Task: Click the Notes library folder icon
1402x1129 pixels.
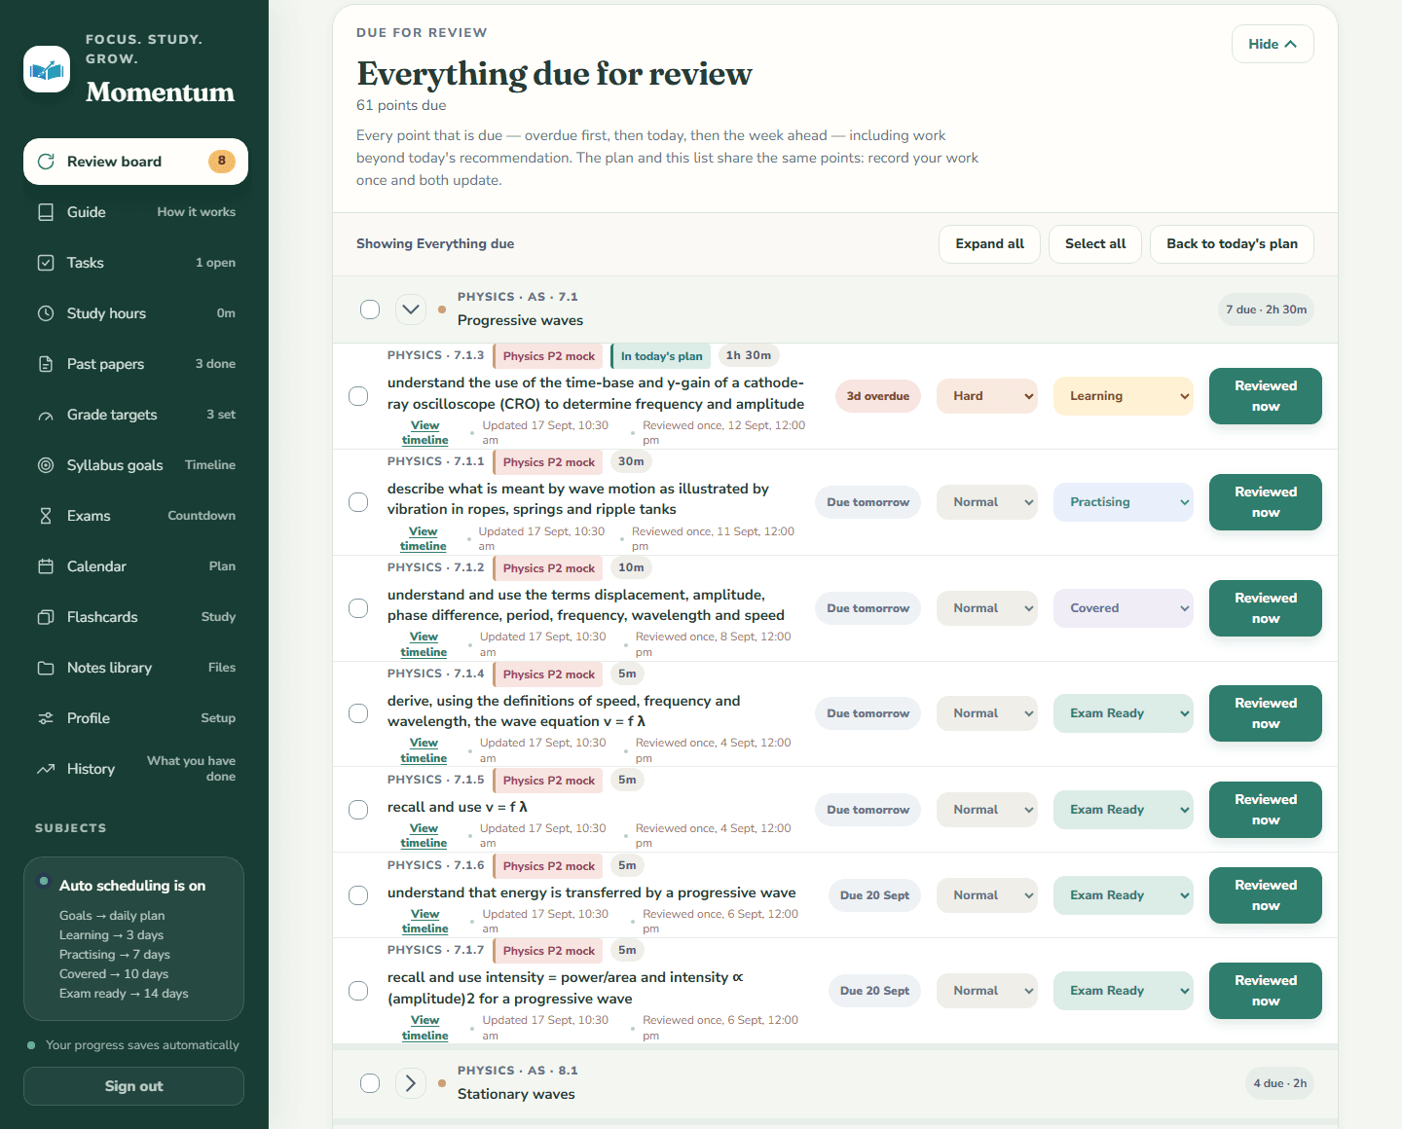Action: coord(46,668)
